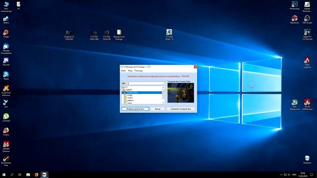
Task: Select the Counter-Strike folder row
Action: tap(142, 92)
